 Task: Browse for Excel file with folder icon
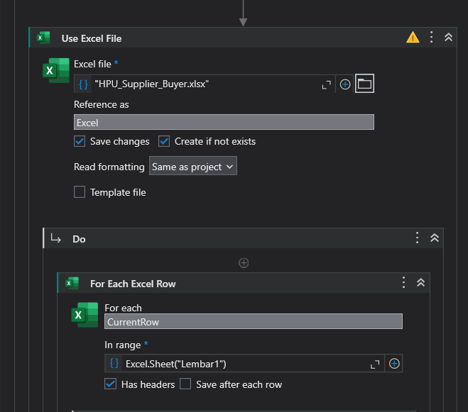364,84
